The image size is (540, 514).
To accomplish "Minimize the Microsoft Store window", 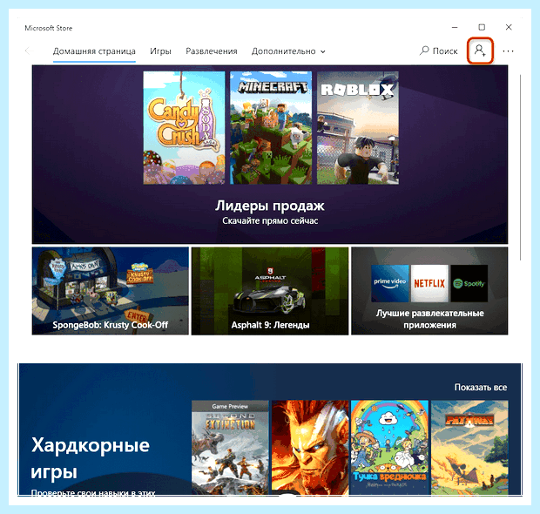I will coord(455,27).
